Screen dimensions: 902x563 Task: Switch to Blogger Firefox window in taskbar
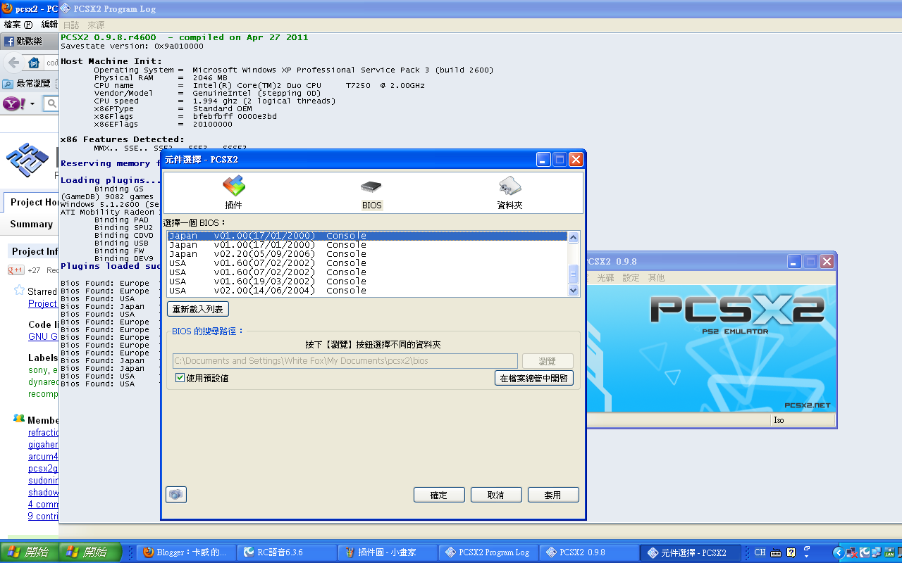[185, 552]
